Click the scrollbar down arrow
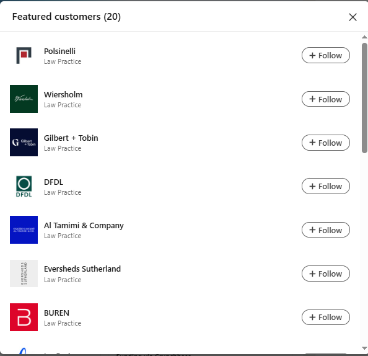 point(364,348)
